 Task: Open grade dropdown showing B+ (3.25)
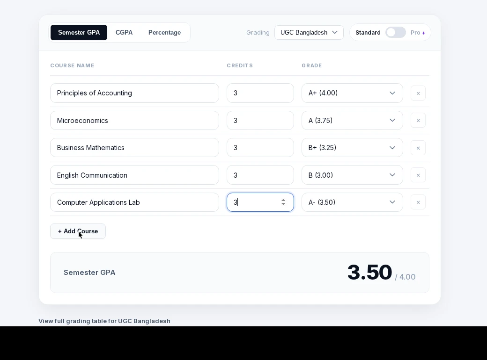[352, 148]
